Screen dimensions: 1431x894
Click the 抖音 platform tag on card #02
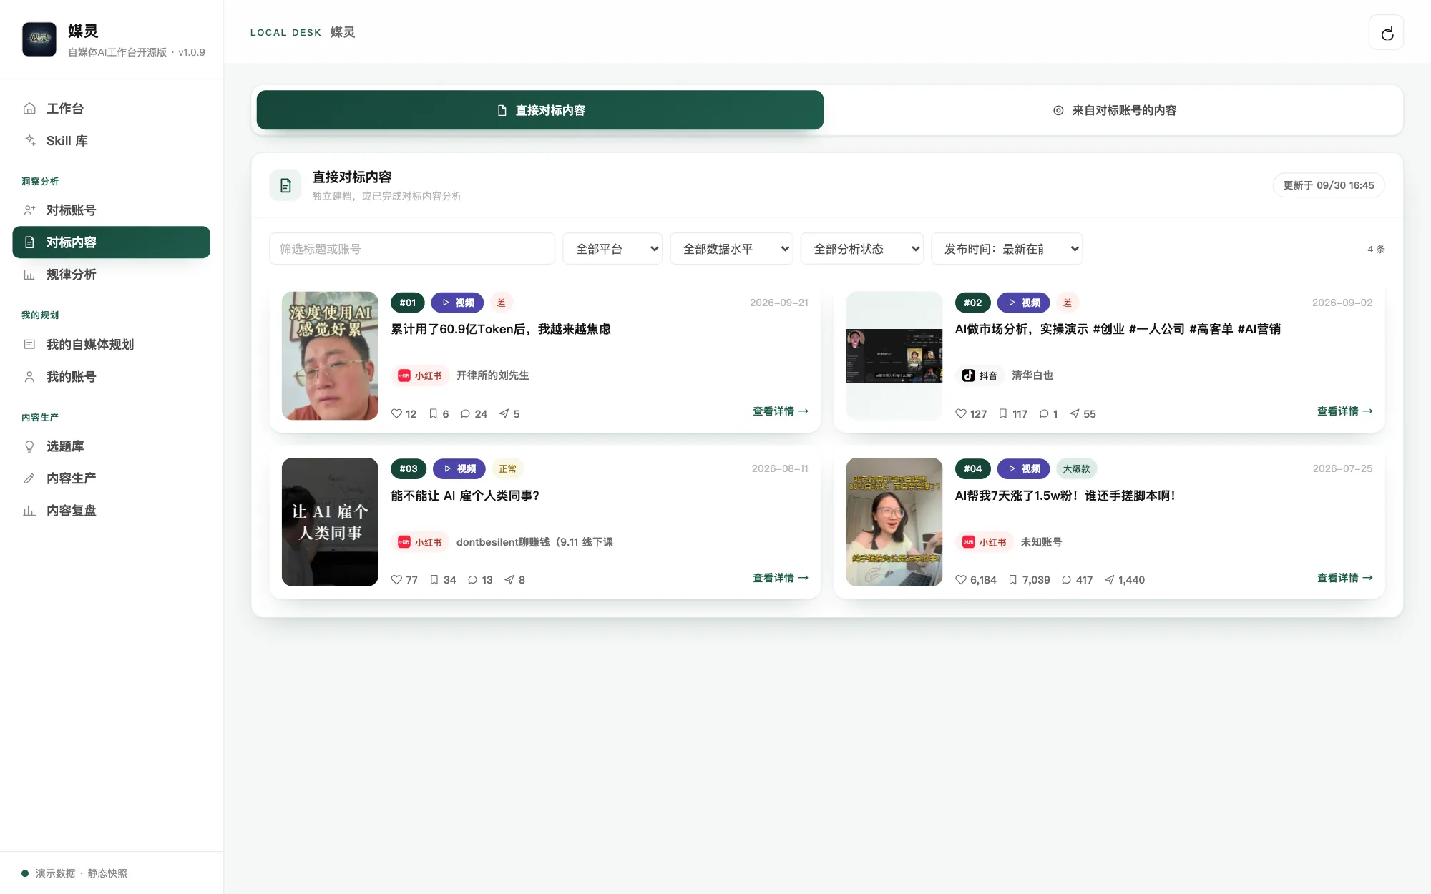pyautogui.click(x=980, y=375)
